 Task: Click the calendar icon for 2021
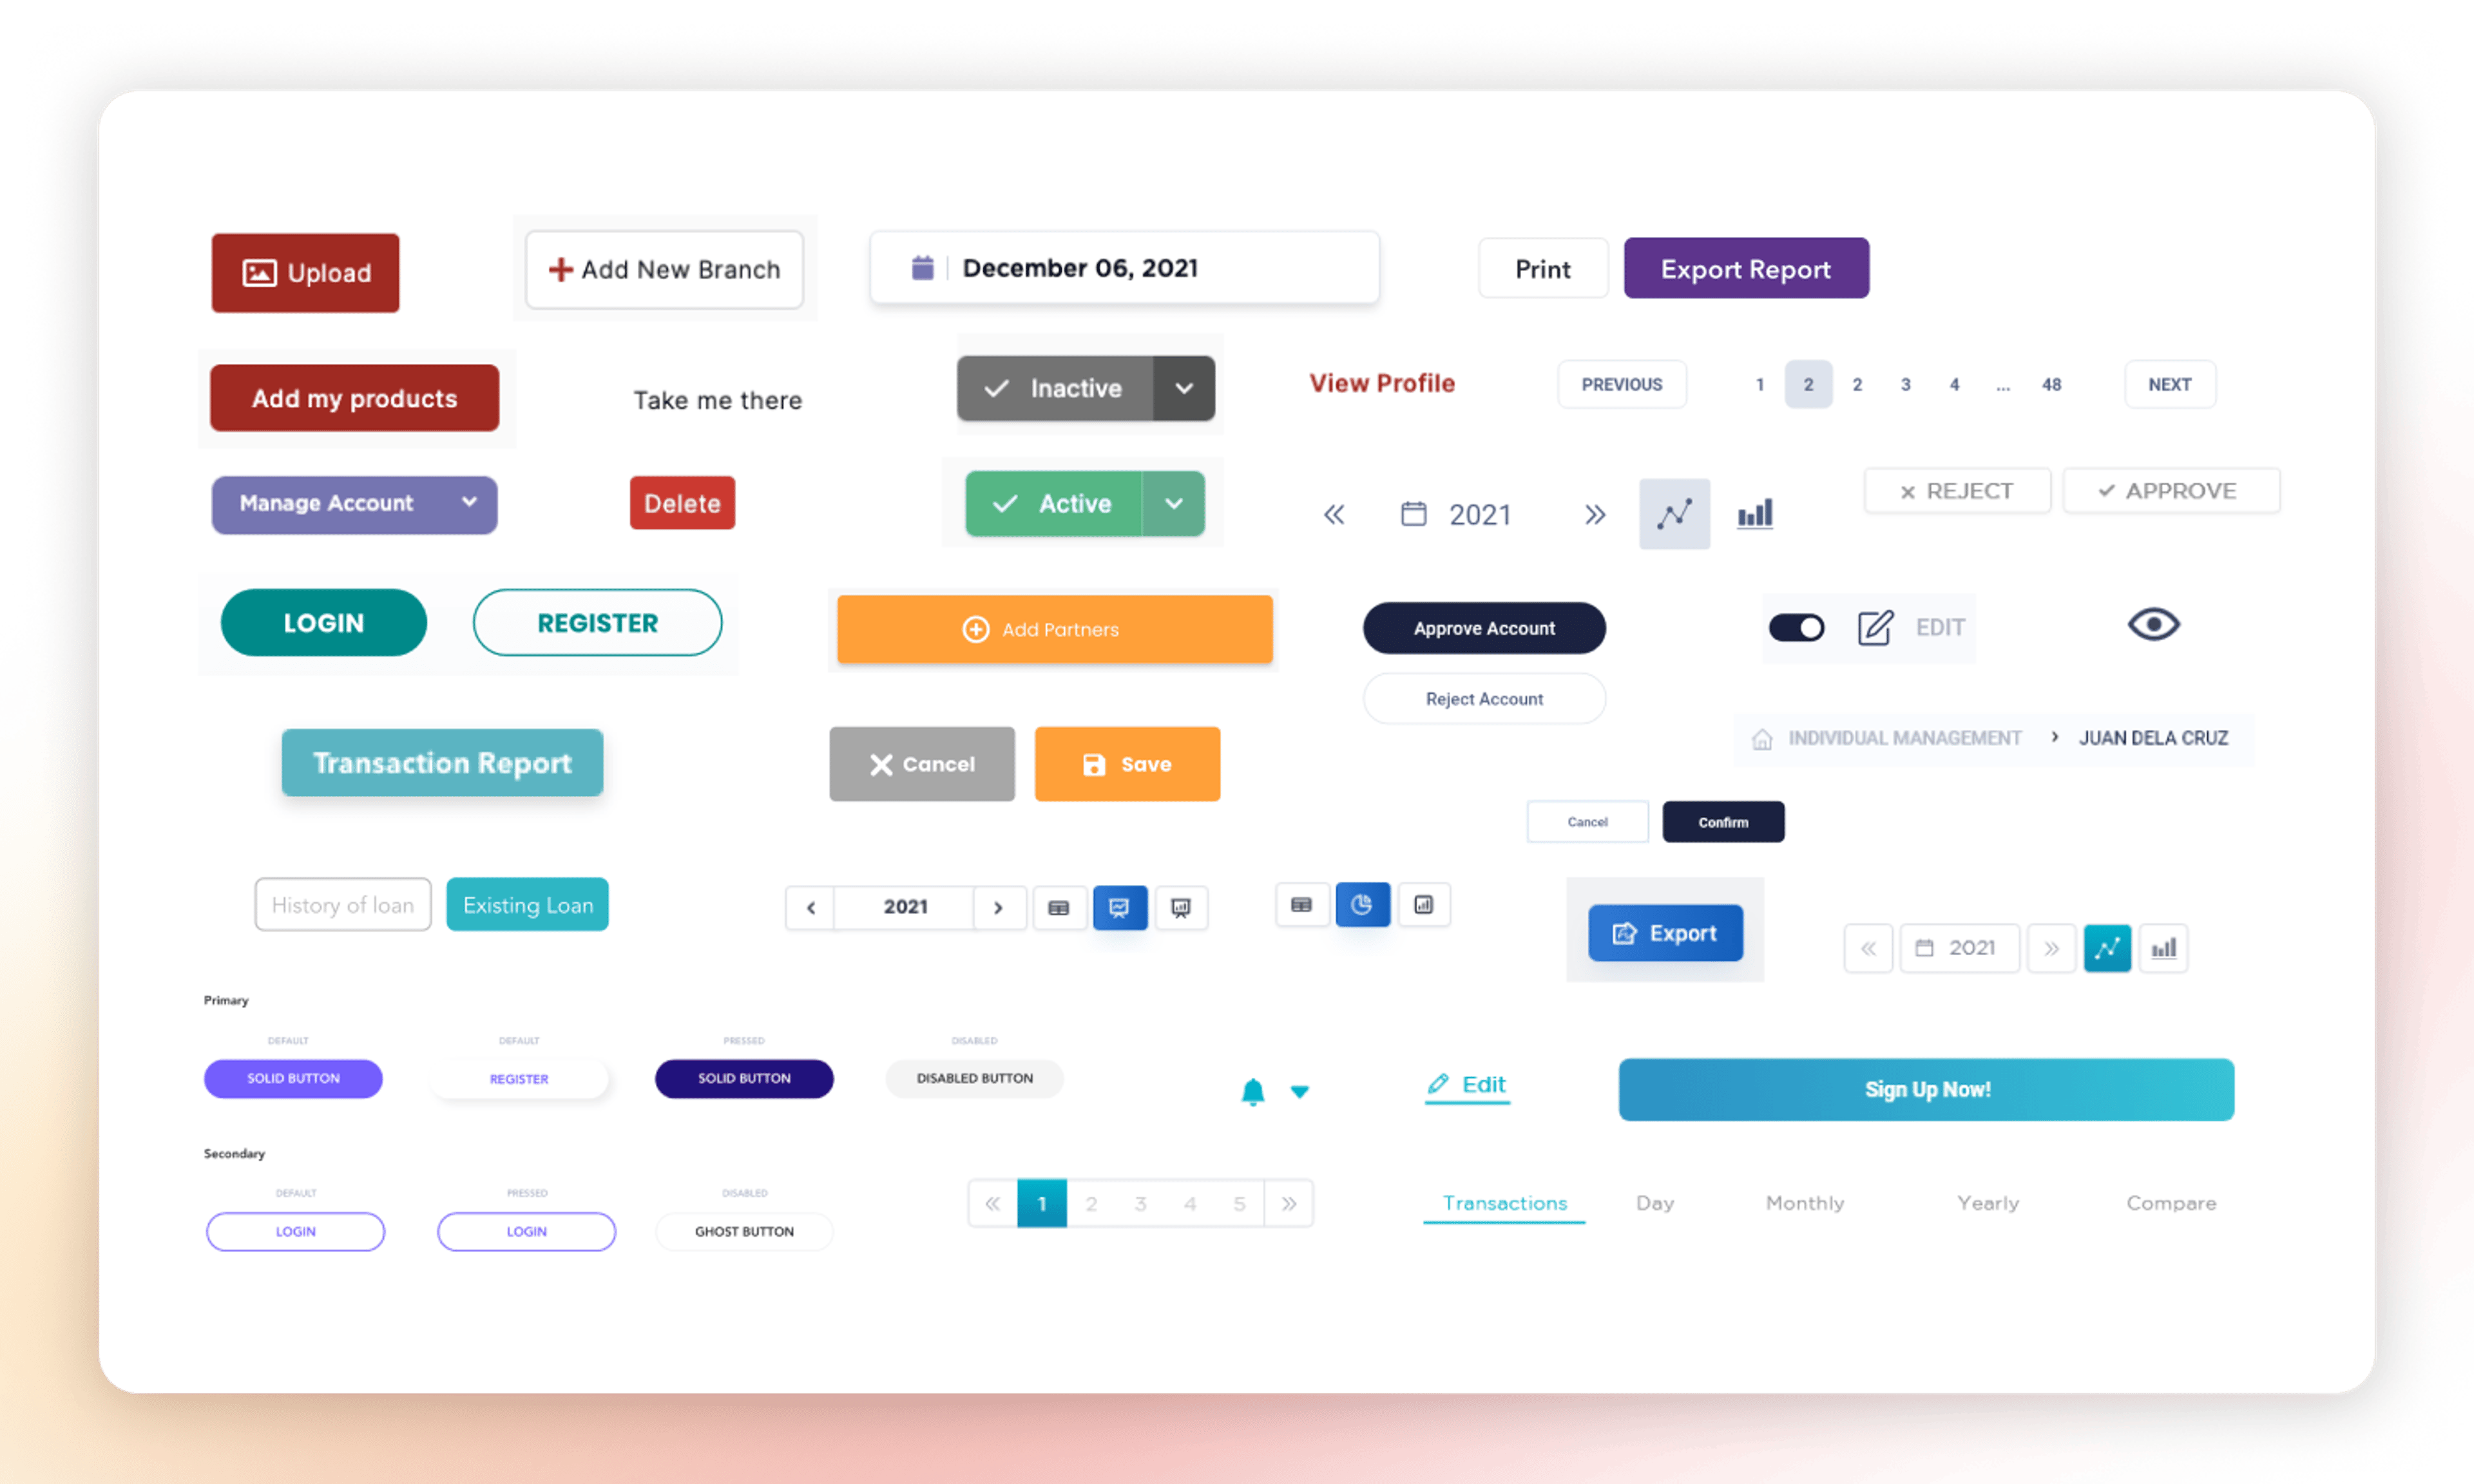pyautogui.click(x=1414, y=514)
